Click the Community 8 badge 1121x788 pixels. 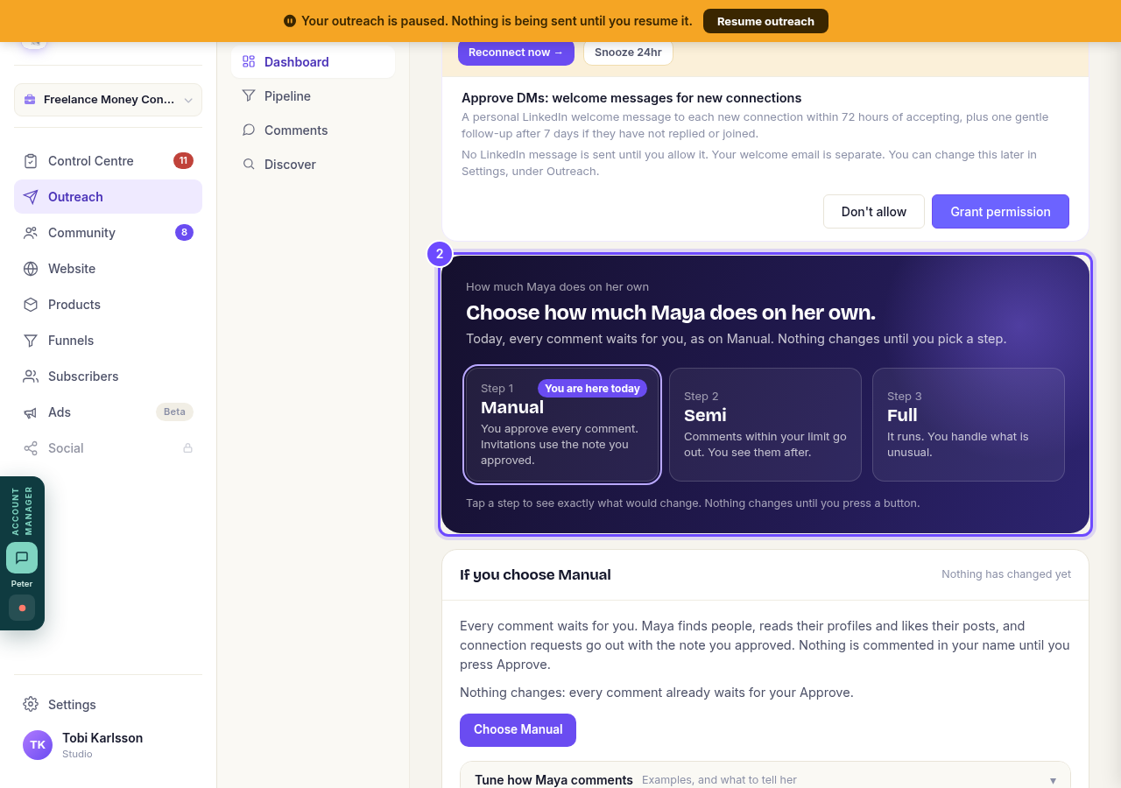pyautogui.click(x=184, y=232)
